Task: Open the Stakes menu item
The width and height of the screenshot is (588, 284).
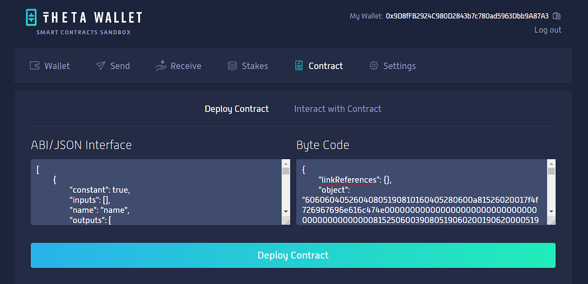Action: pos(247,66)
